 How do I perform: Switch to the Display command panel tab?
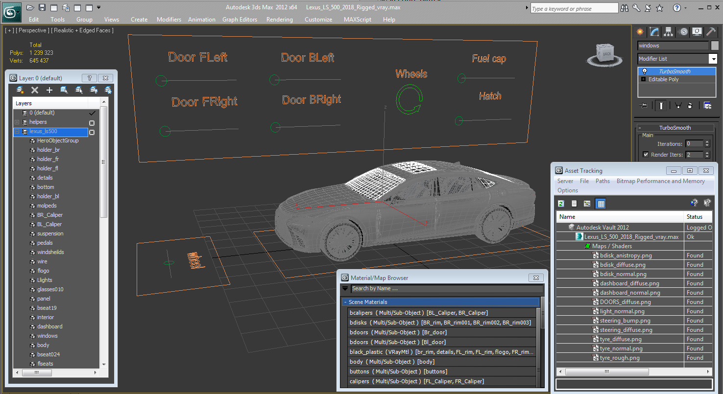(x=697, y=32)
